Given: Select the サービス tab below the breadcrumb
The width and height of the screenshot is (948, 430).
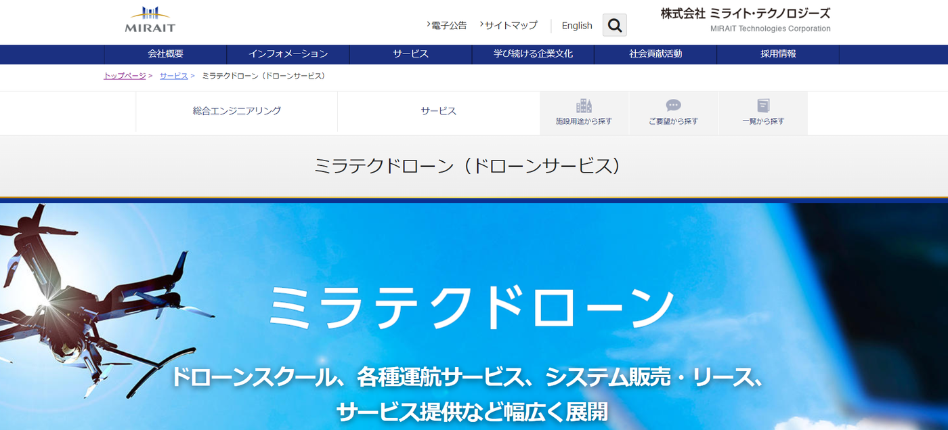Looking at the screenshot, I should click(x=439, y=111).
